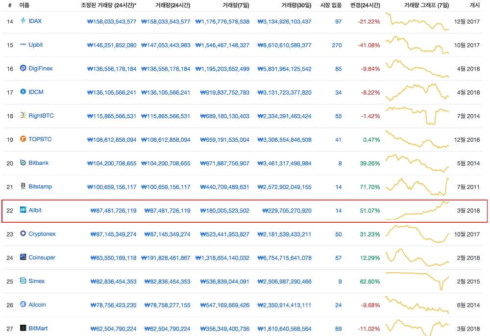Open the Bitstamp exchange link
490x336 pixels.
point(40,186)
